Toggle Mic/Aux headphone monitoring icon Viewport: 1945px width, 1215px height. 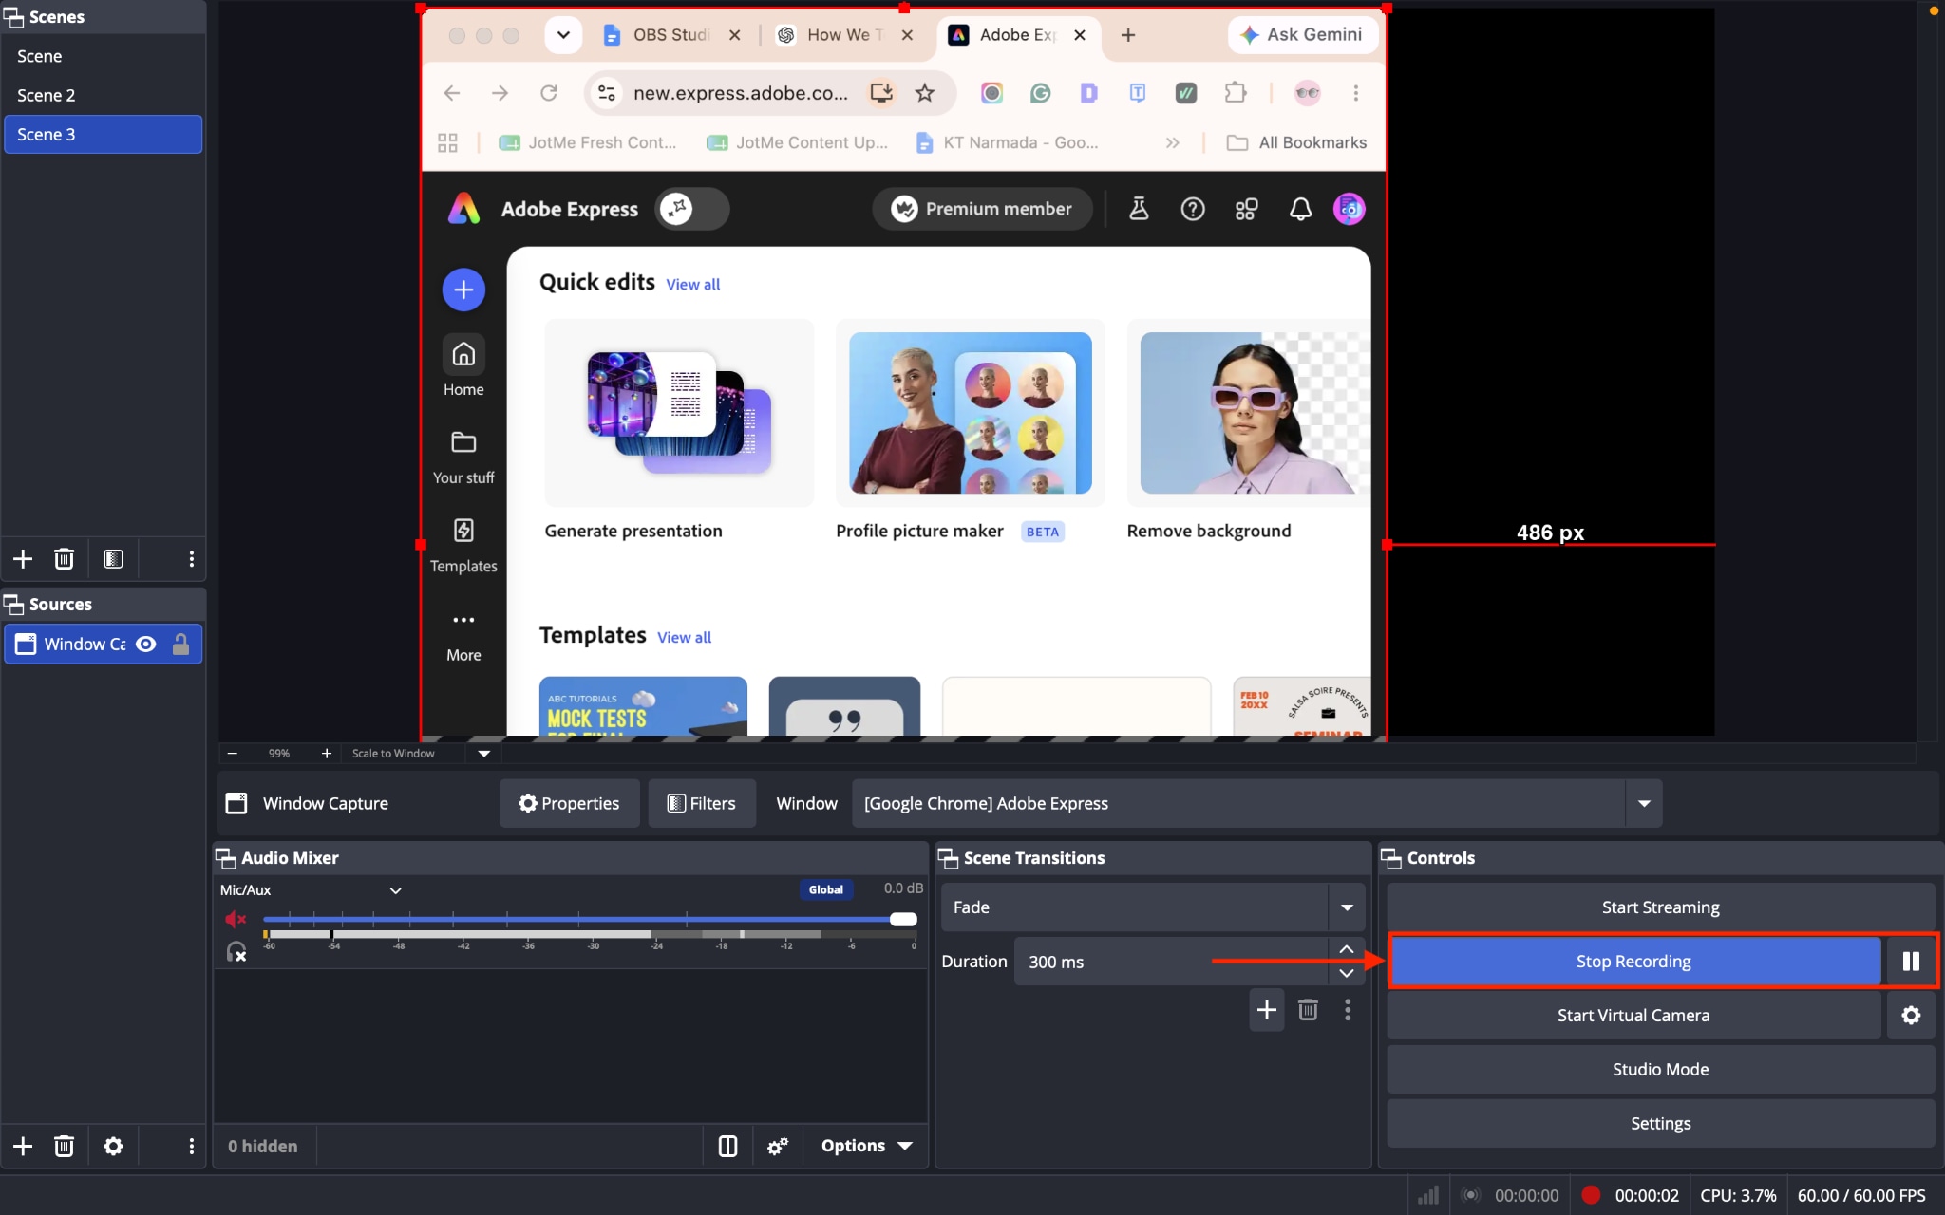pyautogui.click(x=236, y=950)
